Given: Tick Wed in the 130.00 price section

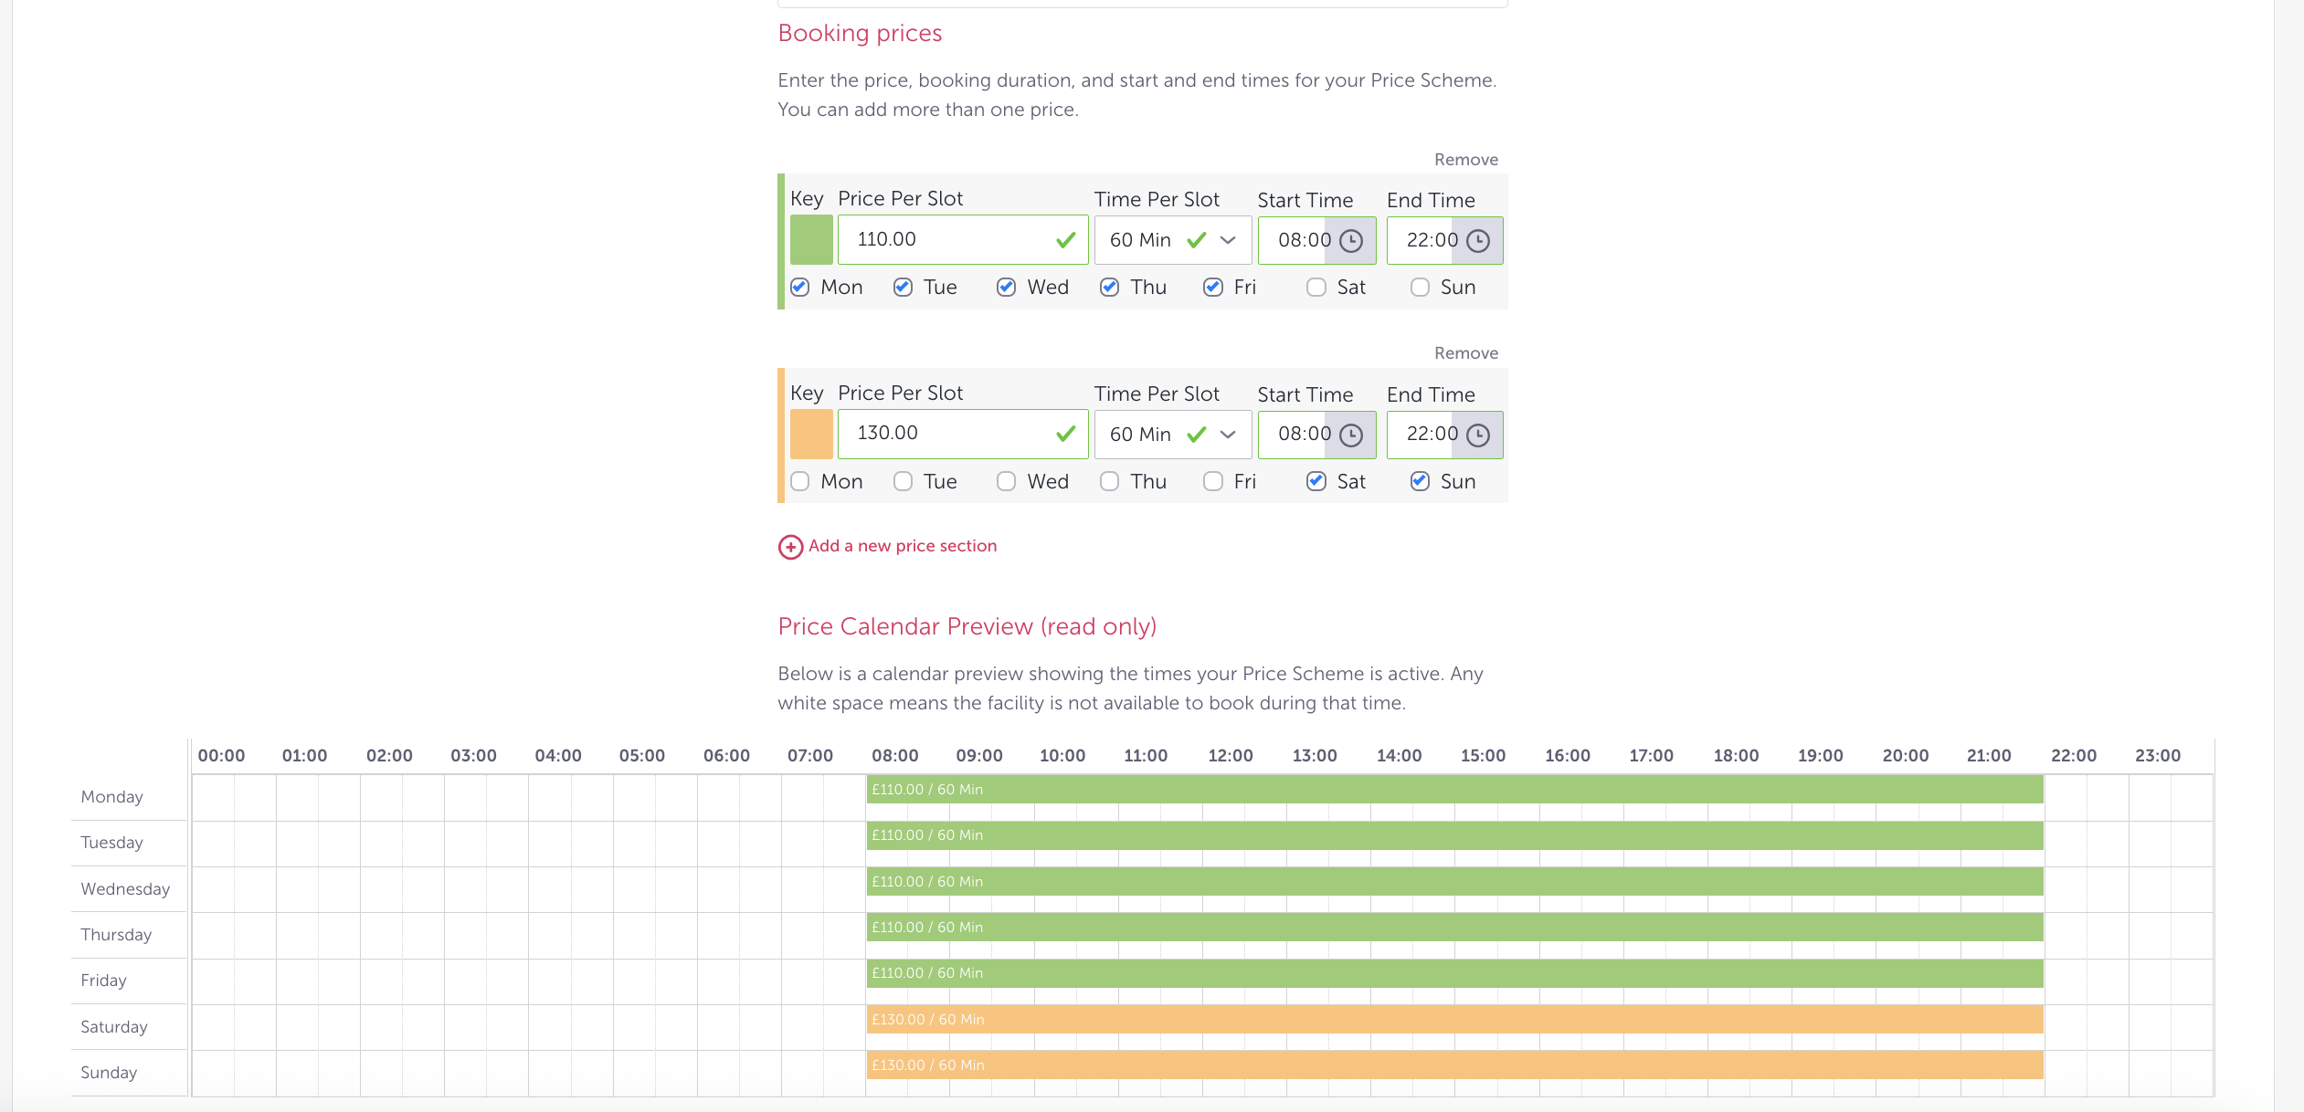Looking at the screenshot, I should click(1007, 482).
